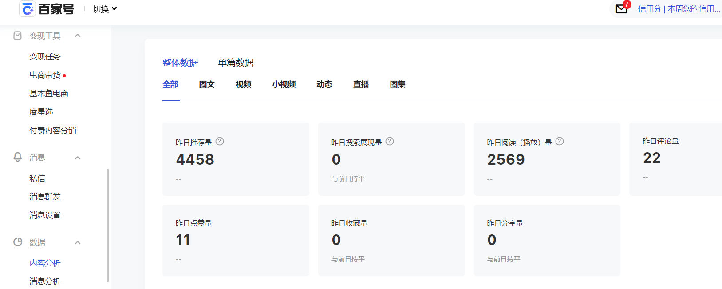Select the 直播 content tab

coord(361,84)
